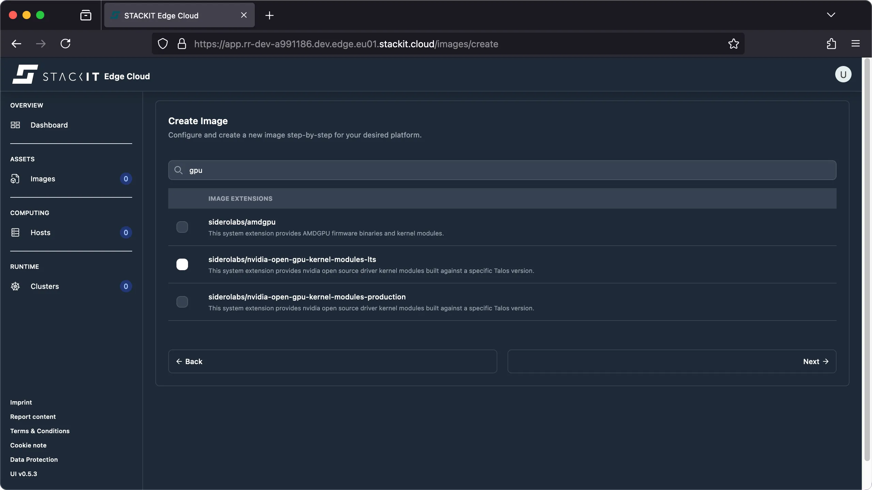Select Images in the Assets section
The width and height of the screenshot is (872, 490).
(43, 179)
